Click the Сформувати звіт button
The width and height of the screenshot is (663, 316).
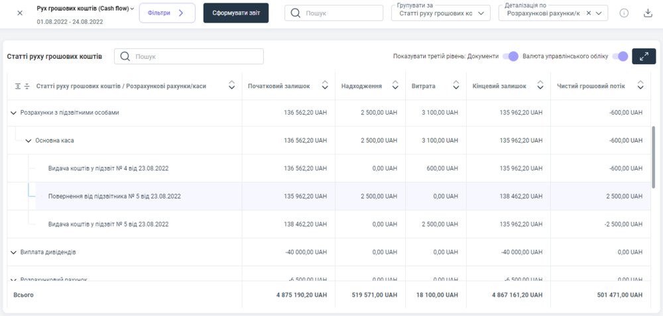point(235,13)
